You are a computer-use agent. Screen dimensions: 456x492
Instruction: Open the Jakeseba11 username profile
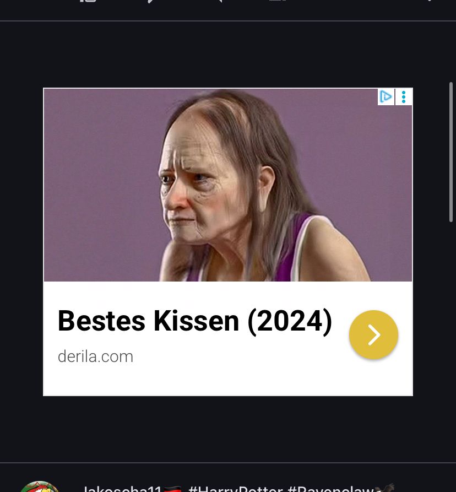(122, 489)
